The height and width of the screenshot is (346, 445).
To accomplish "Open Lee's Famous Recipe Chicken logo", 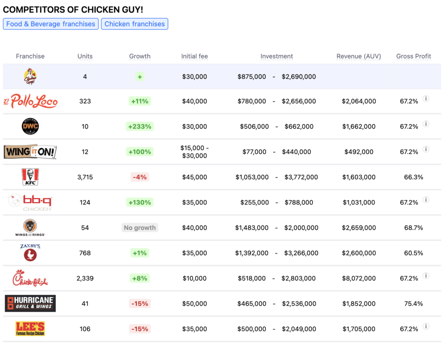I will pyautogui.click(x=30, y=329).
